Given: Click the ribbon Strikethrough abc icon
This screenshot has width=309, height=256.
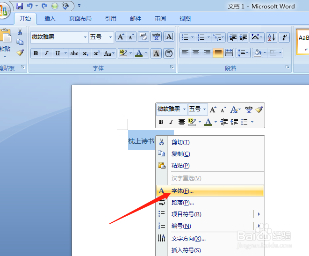Looking at the screenshot, I should [x=74, y=53].
